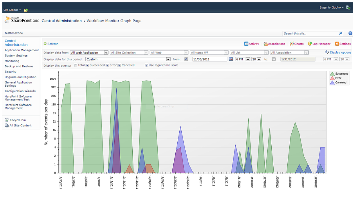
Task: Click the from date input field
Action: [x=210, y=59]
